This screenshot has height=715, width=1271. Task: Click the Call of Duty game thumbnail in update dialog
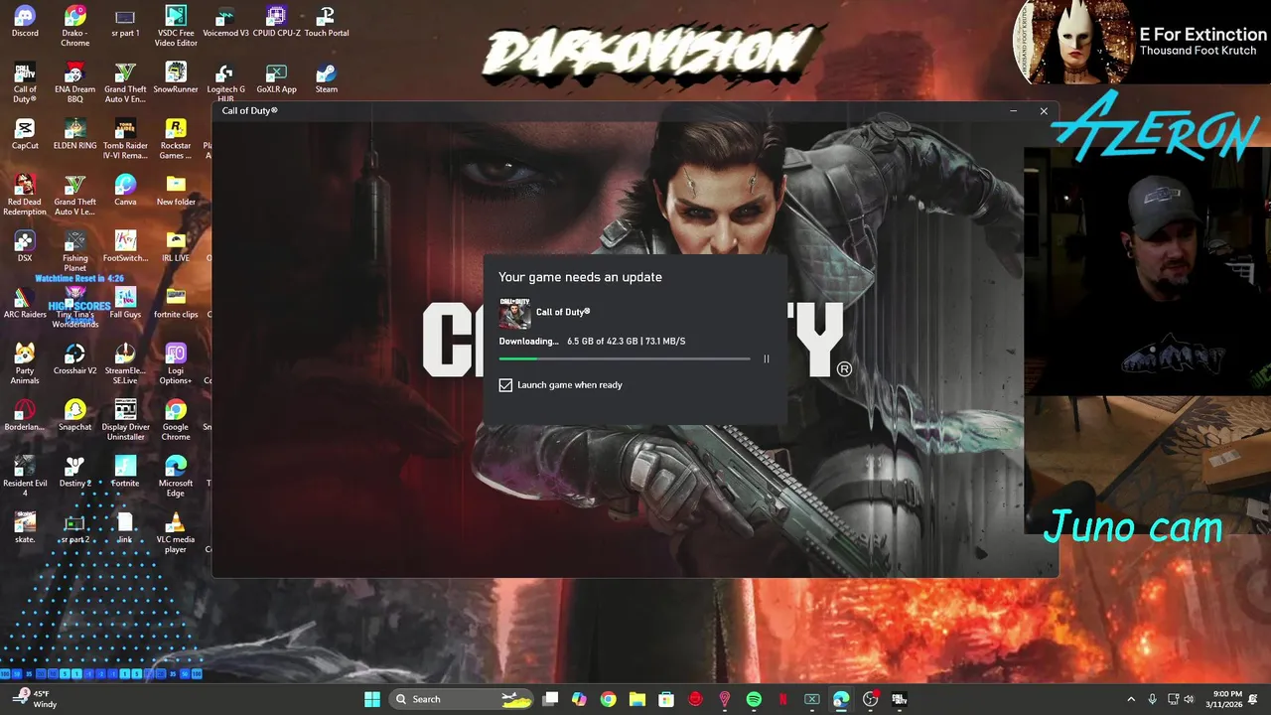tap(514, 313)
